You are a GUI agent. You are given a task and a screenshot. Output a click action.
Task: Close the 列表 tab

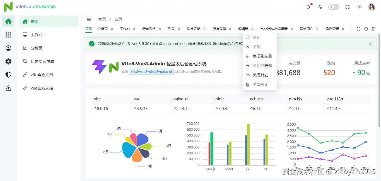coord(179,29)
